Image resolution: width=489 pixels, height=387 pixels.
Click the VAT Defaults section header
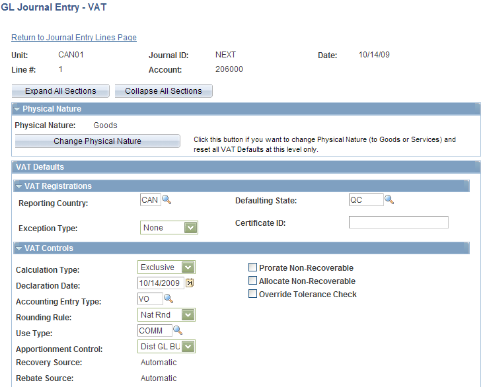point(246,167)
